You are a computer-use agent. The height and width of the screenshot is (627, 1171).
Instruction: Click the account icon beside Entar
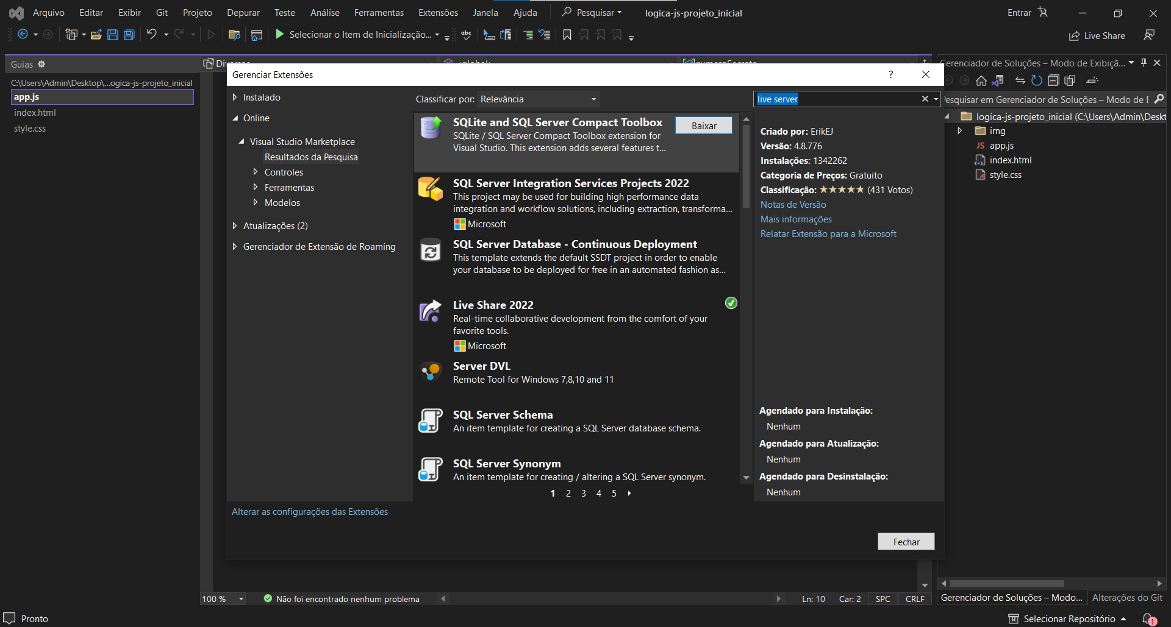(x=1042, y=12)
